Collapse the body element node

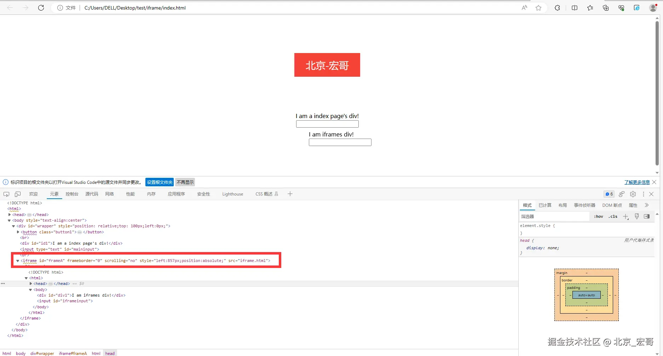click(10, 220)
